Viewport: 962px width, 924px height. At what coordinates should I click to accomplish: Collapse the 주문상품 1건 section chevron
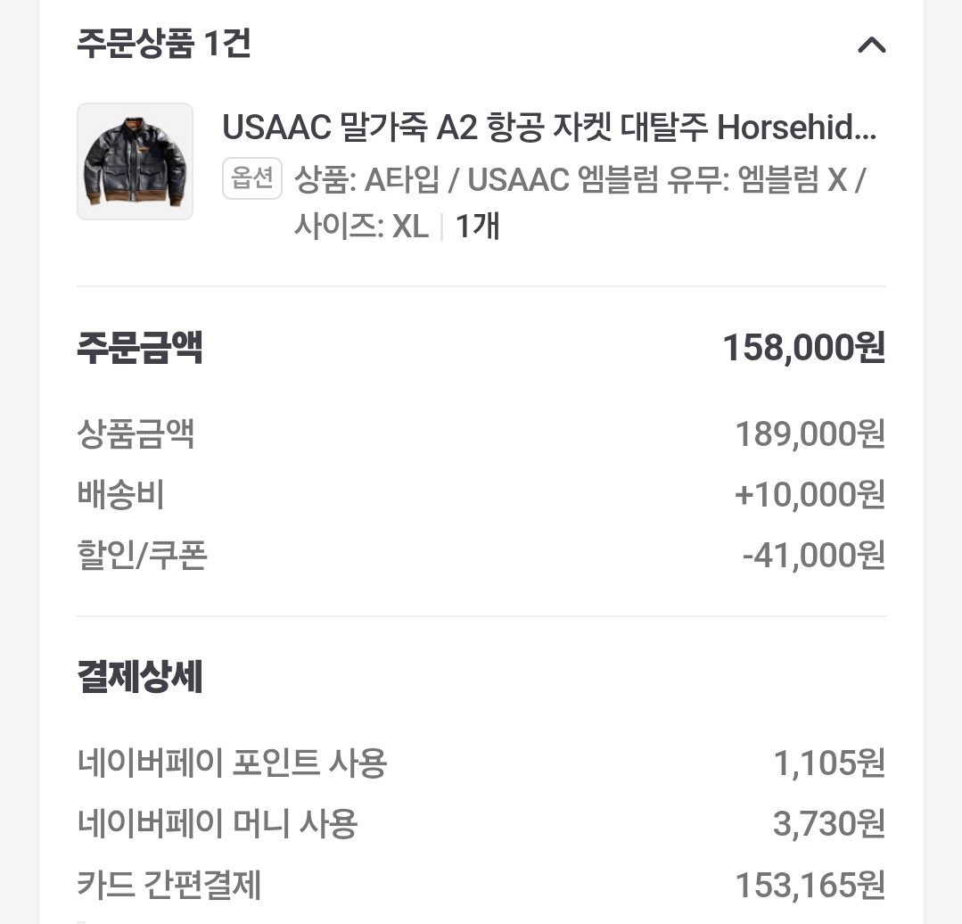[871, 45]
